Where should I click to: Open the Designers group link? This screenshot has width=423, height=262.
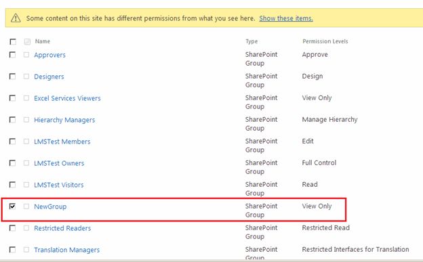click(x=49, y=77)
